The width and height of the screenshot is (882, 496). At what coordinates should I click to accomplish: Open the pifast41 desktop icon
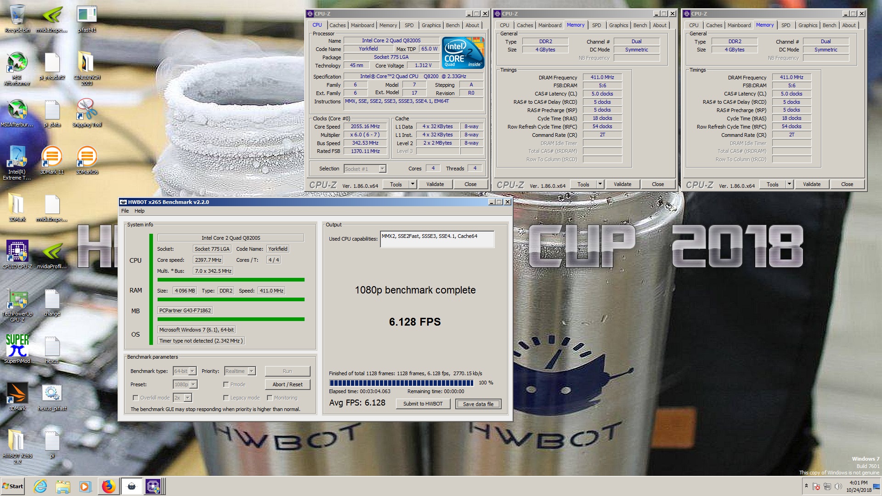(87, 18)
